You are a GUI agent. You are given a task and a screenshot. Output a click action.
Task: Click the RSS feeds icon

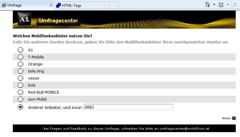(221, 5)
